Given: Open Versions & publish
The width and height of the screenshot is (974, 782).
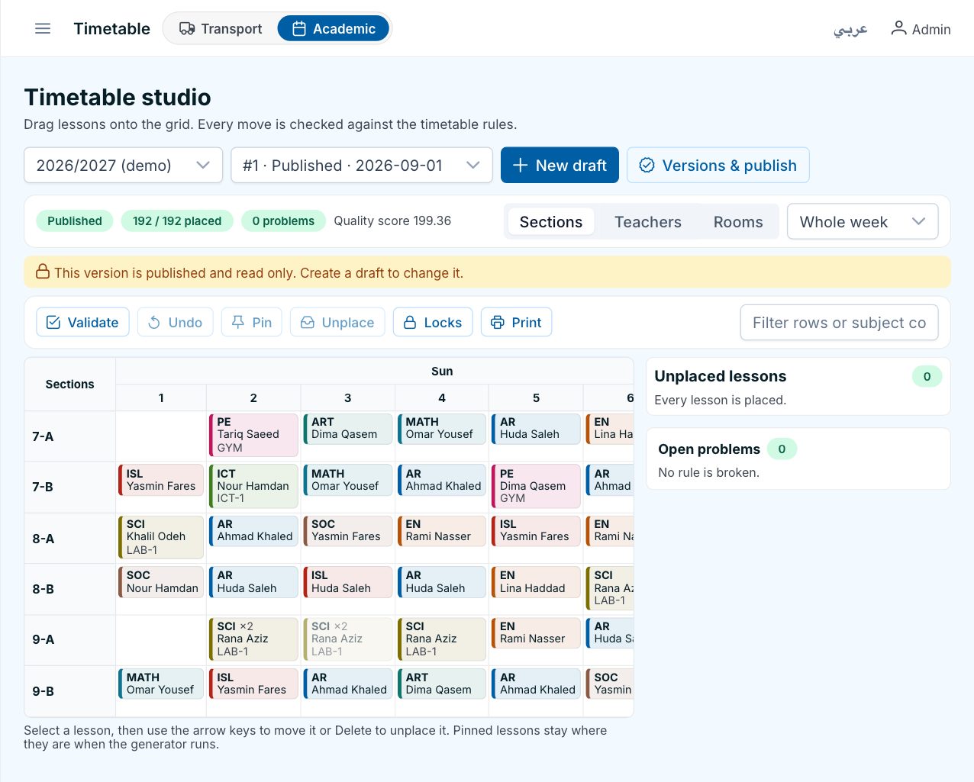Looking at the screenshot, I should tap(718, 165).
